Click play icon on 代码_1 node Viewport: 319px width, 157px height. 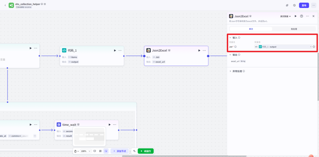coord(115,50)
